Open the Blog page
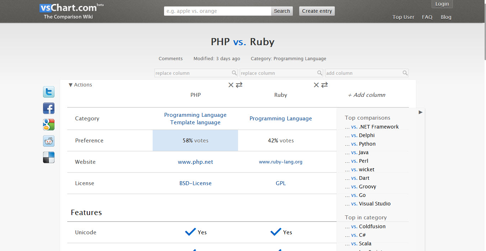Viewport: 486px width, 251px height. 446,17
